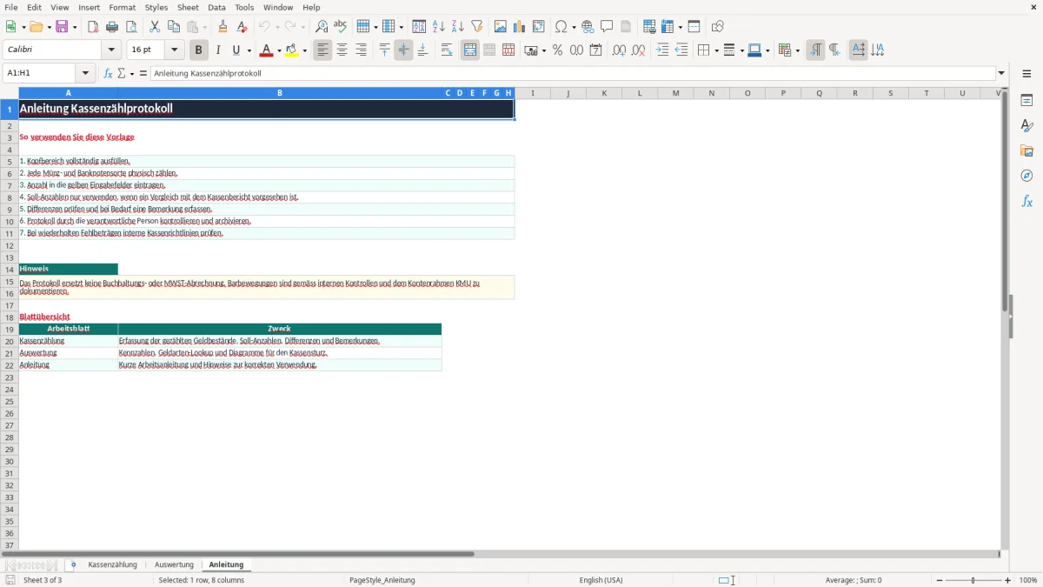Open the sidebar Properties panel icon

coord(1026,100)
